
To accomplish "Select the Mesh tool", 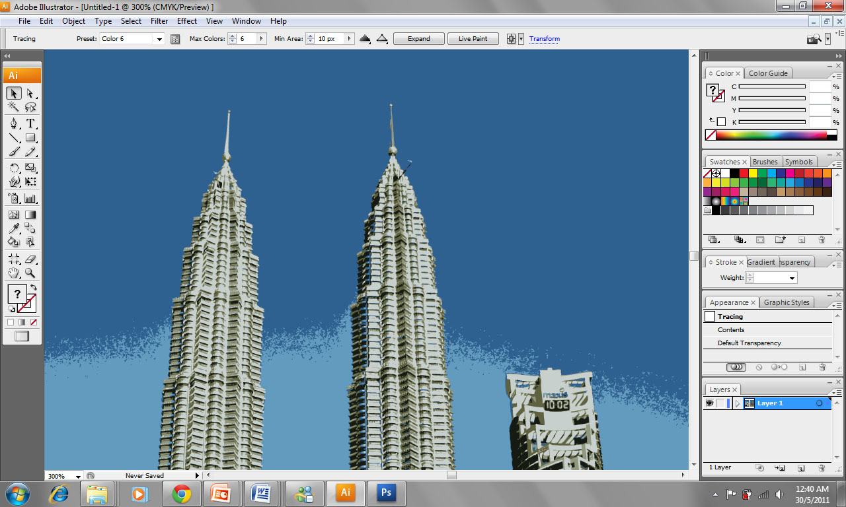I will (13, 215).
